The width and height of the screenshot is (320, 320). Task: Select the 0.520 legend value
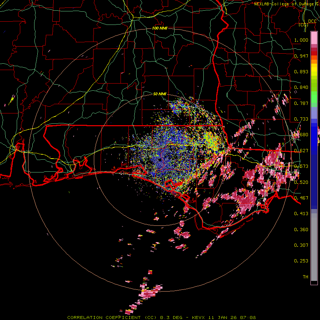(x=301, y=182)
